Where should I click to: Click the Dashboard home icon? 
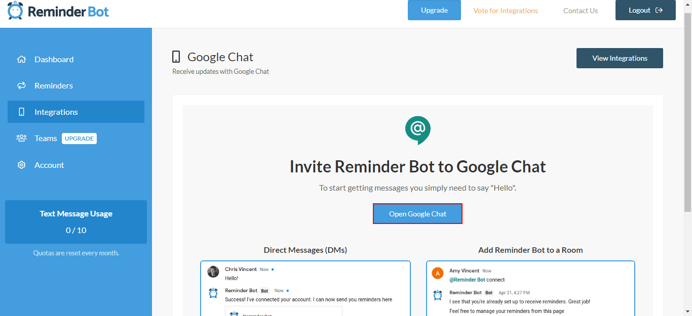coord(21,59)
